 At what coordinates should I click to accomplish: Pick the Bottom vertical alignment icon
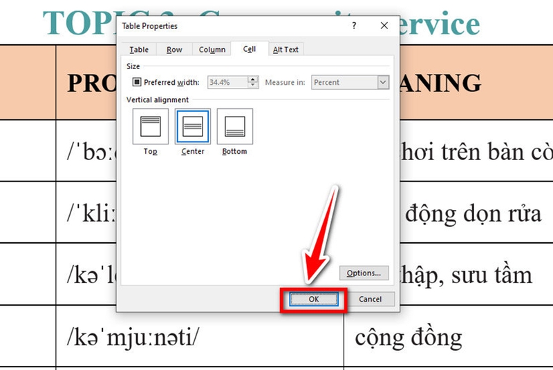point(234,126)
